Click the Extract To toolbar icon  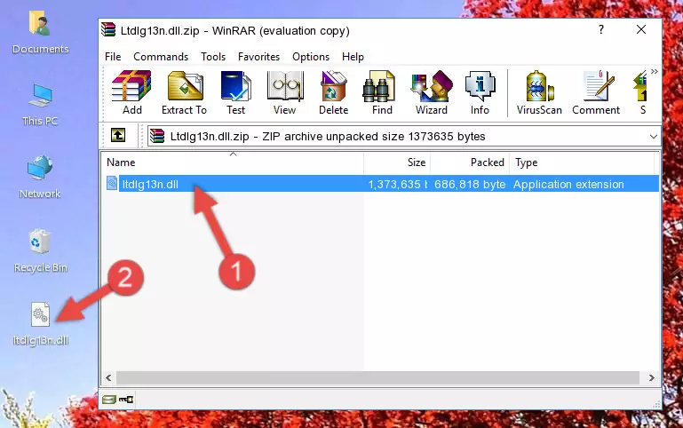tap(184, 92)
